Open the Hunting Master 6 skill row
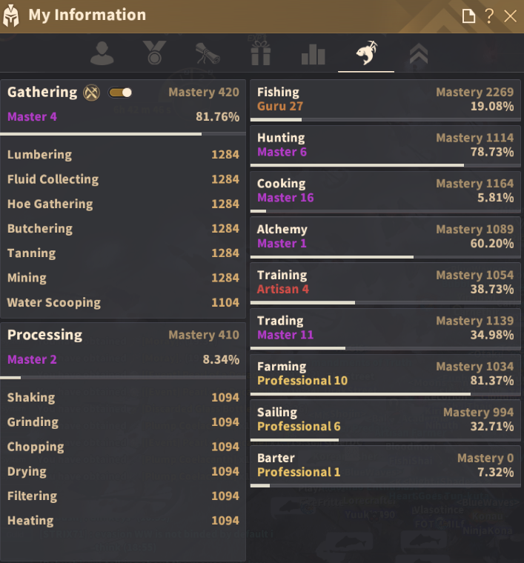524x563 pixels. 385,145
